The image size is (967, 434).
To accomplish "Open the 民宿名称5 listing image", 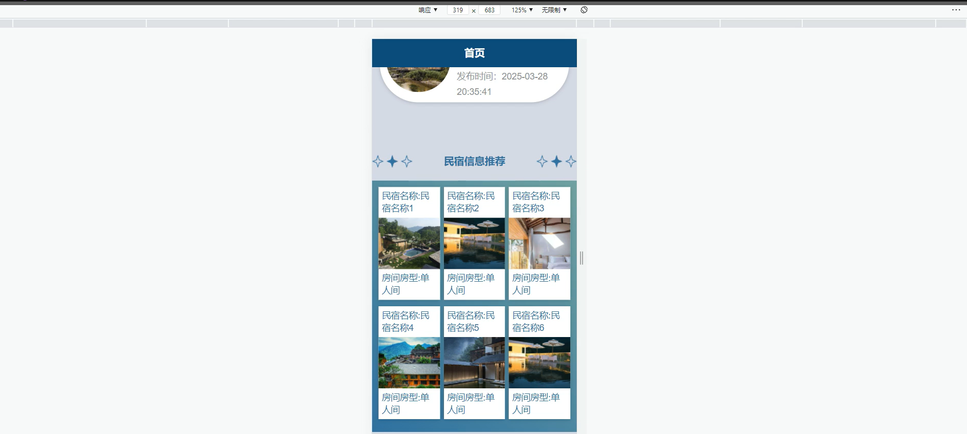I will tap(474, 363).
